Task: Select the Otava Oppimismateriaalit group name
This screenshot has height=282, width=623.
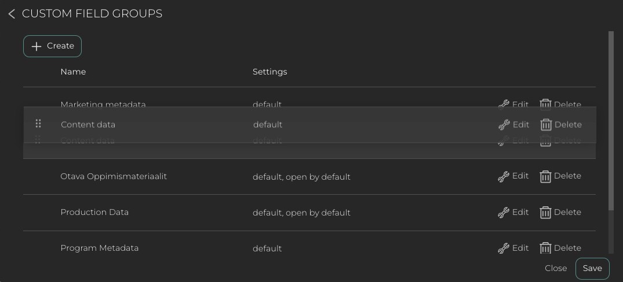Action: 114,176
